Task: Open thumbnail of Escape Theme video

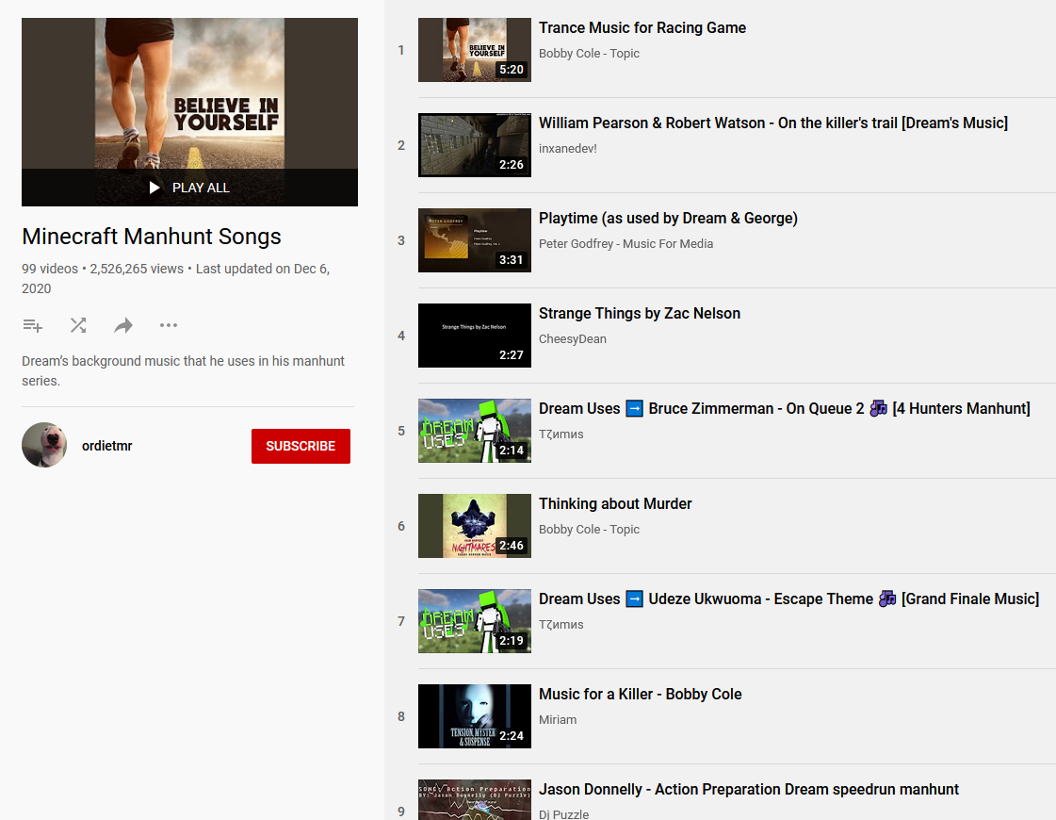Action: pos(474,621)
